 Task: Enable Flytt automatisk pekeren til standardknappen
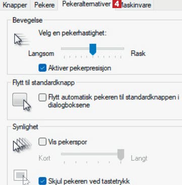tap(42, 98)
